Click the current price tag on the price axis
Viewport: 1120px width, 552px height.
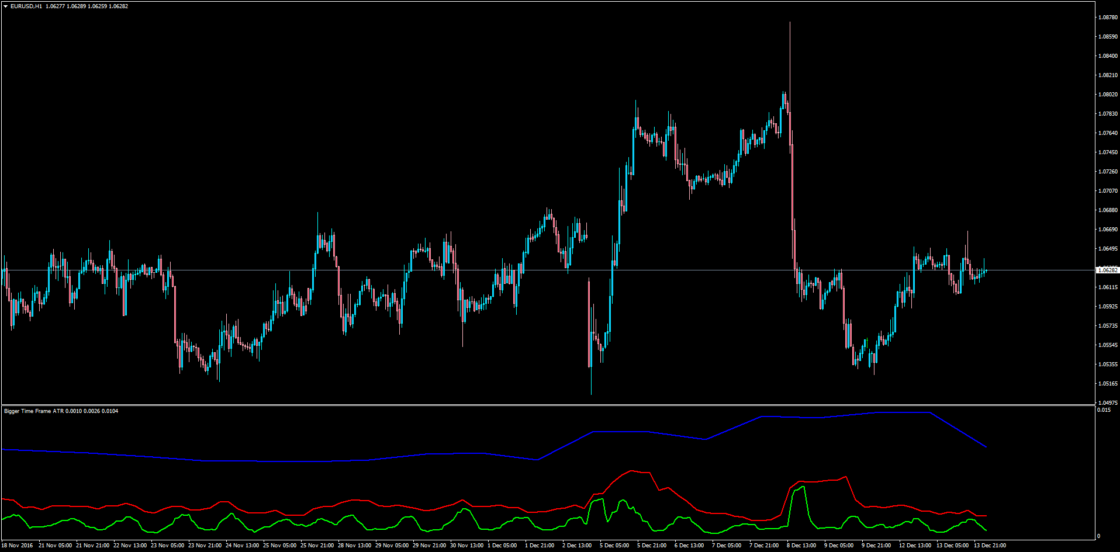click(x=1107, y=270)
